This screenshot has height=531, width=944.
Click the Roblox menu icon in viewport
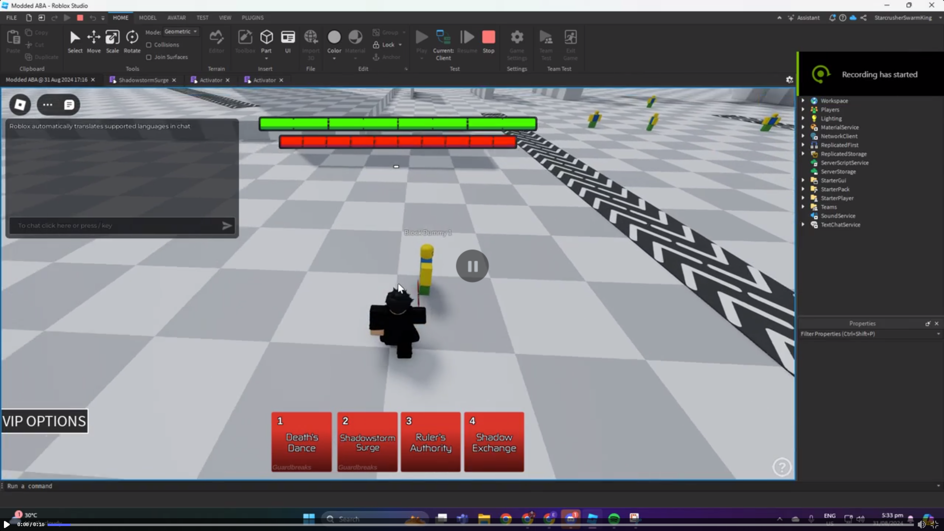point(20,105)
